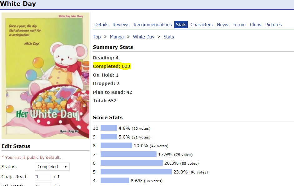Click the highlighted Completed: 603 stat

point(112,66)
